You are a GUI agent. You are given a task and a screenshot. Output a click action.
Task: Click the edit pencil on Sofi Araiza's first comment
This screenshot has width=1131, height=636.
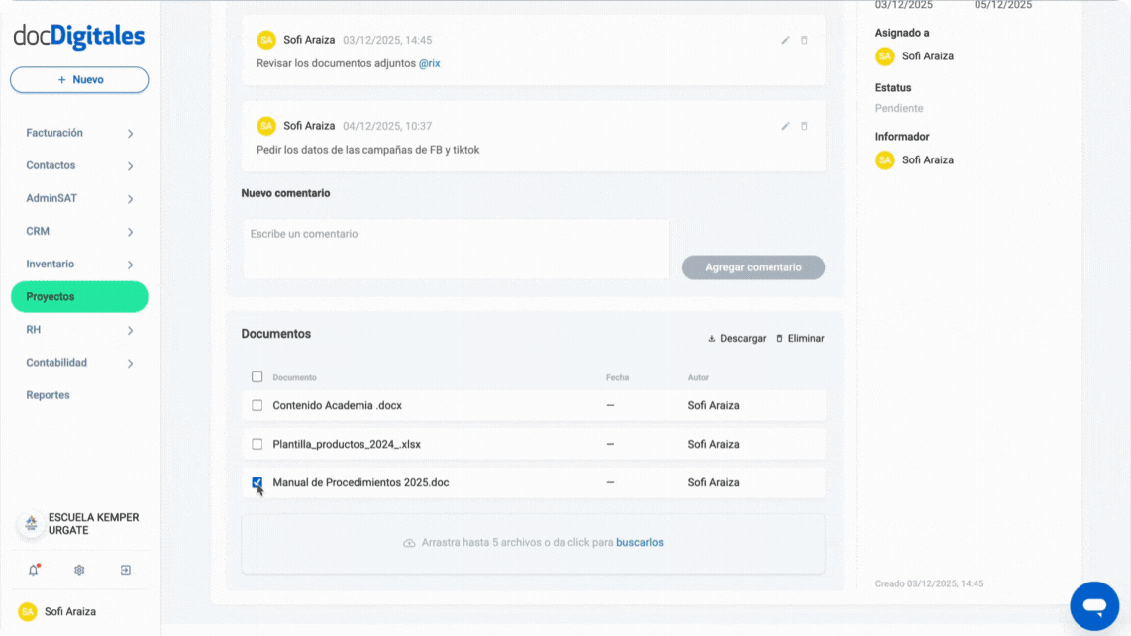click(x=785, y=40)
